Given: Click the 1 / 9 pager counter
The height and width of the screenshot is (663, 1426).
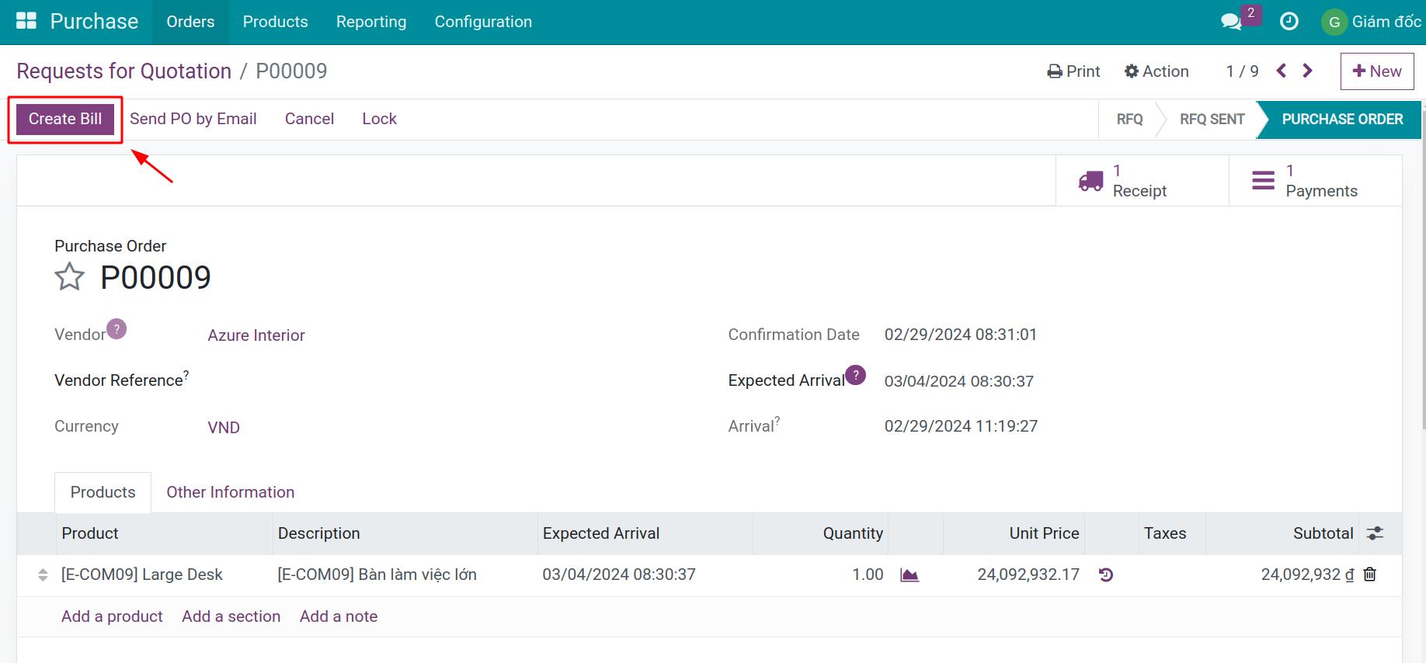Looking at the screenshot, I should (1242, 71).
